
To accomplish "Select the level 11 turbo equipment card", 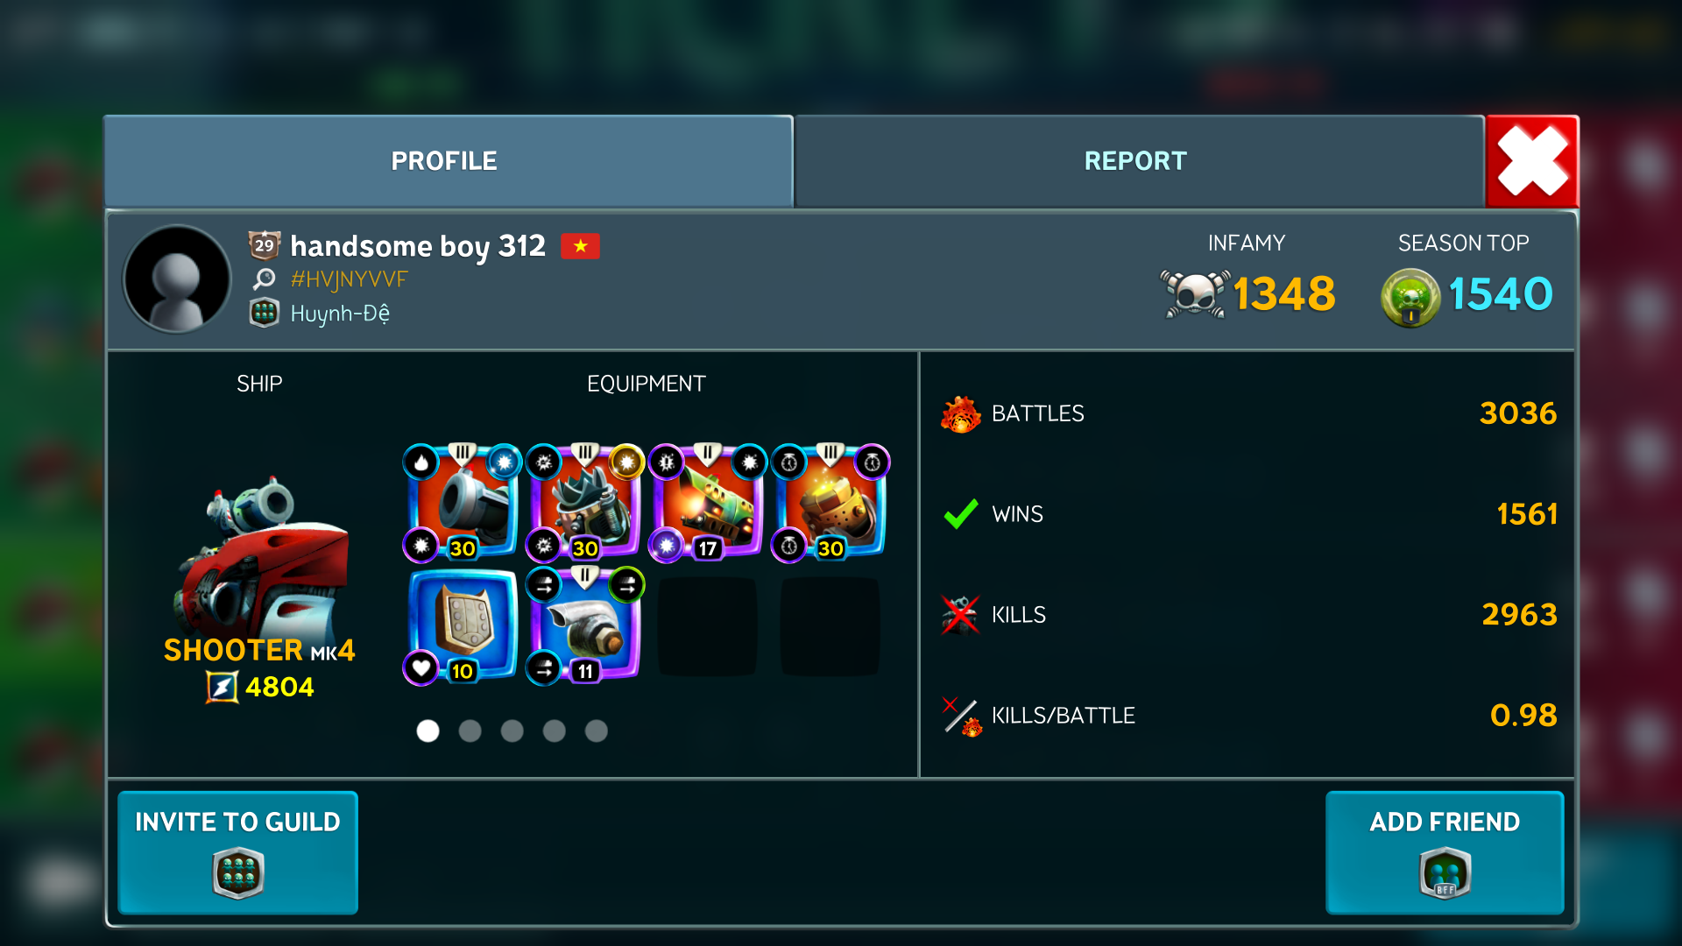I will pos(584,625).
